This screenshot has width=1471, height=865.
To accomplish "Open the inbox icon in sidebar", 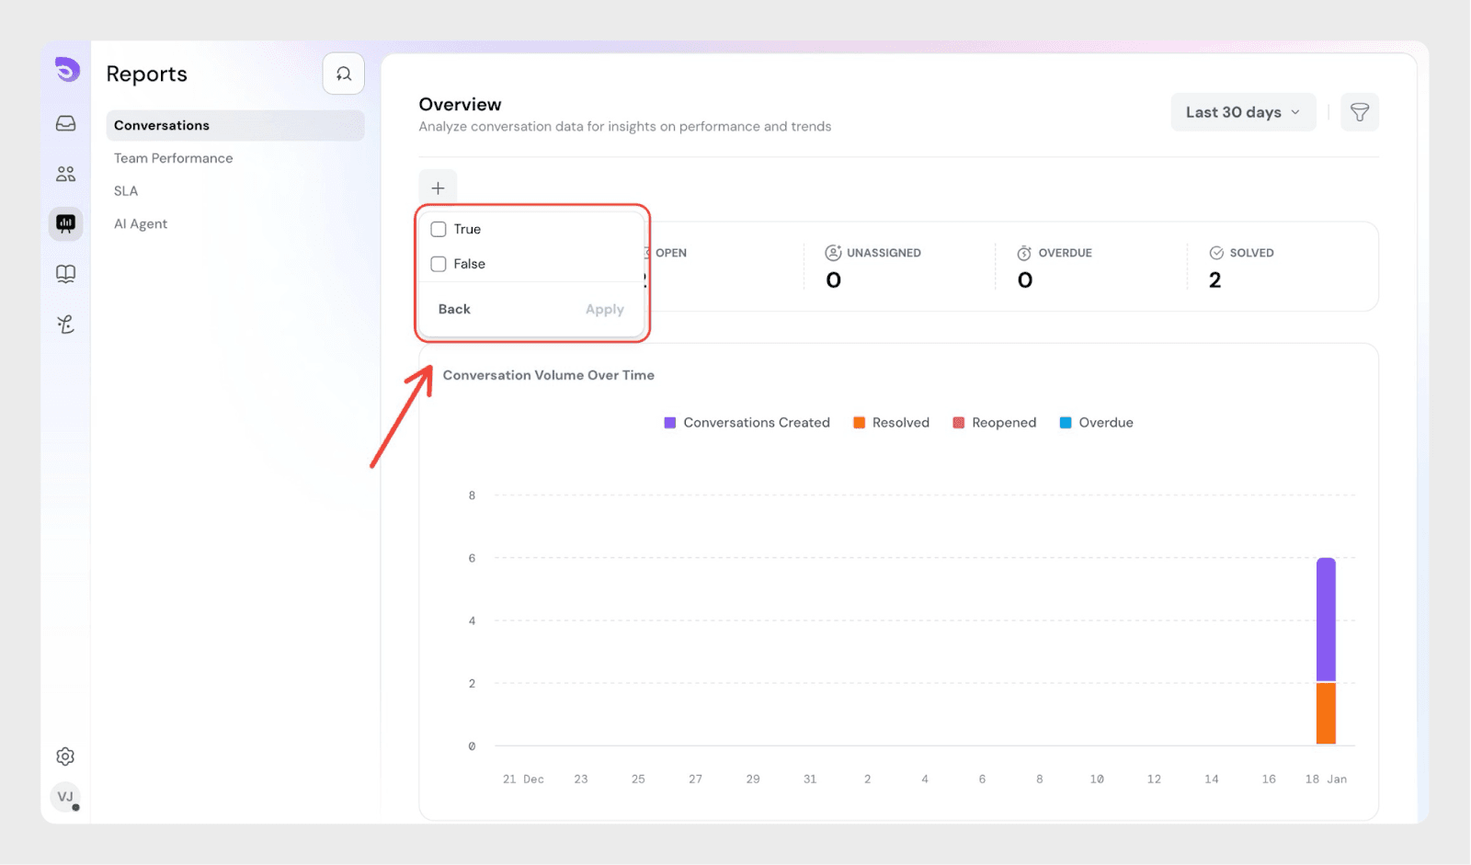I will 65,123.
